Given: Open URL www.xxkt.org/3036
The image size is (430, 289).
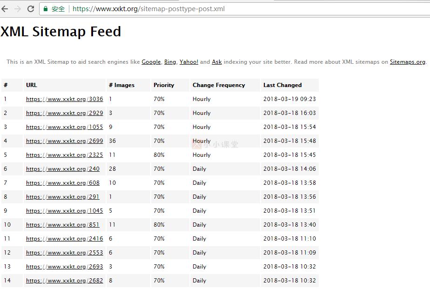Looking at the screenshot, I should tap(65, 99).
